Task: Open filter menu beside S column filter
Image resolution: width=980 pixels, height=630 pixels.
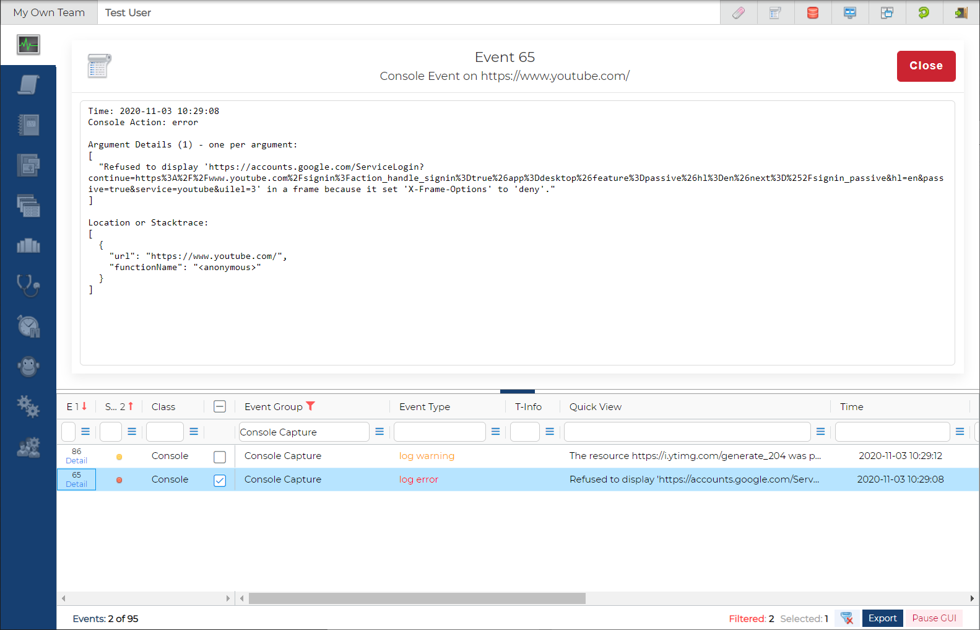Action: pos(132,431)
